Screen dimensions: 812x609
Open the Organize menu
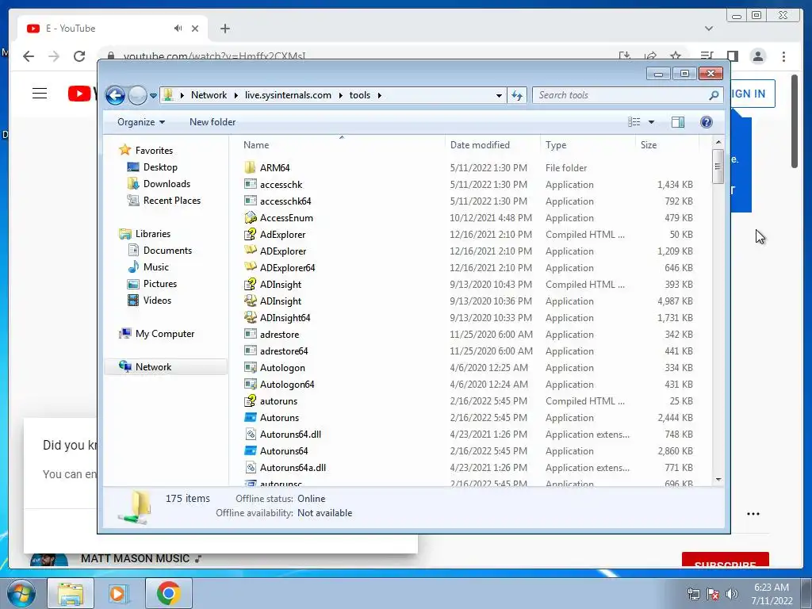(141, 122)
